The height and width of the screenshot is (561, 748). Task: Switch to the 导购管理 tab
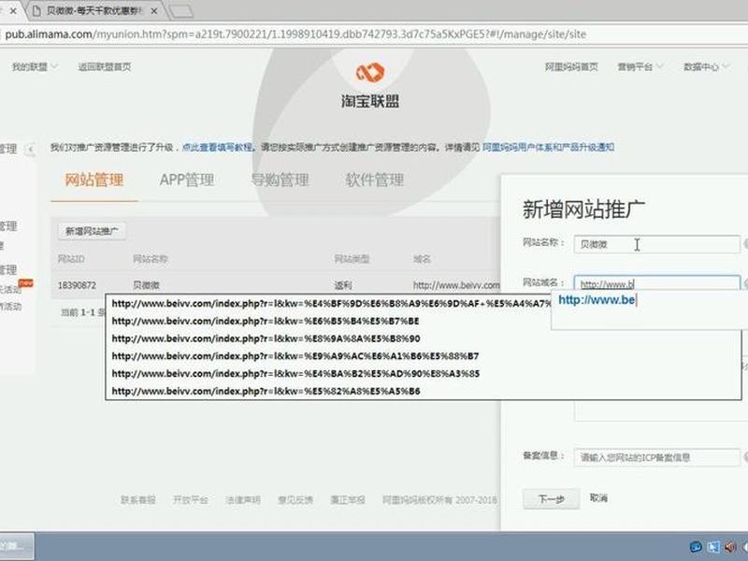pyautogui.click(x=280, y=180)
